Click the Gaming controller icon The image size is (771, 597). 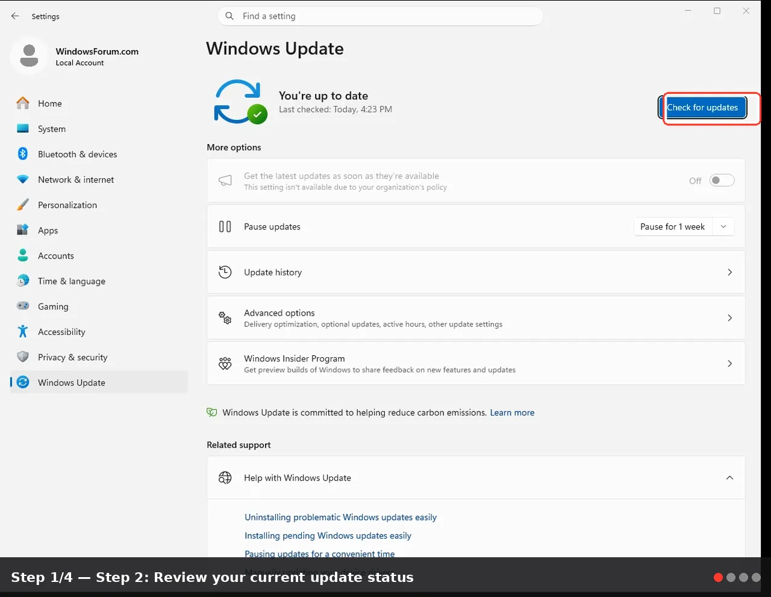tap(23, 306)
